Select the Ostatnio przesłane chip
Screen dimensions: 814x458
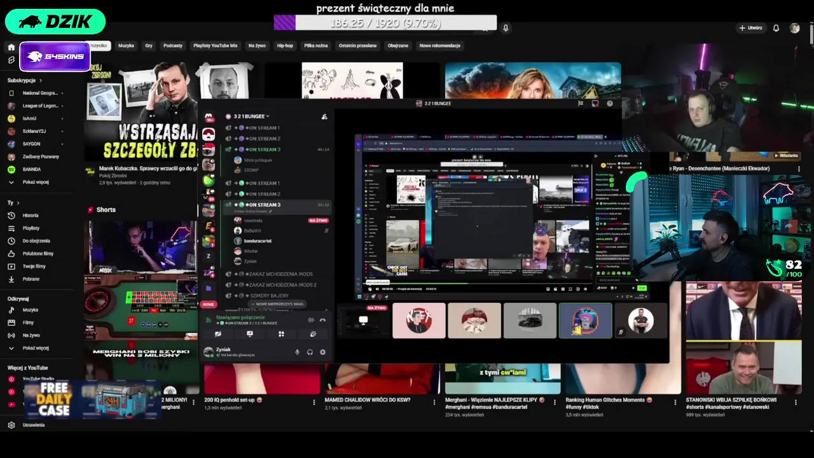point(357,46)
